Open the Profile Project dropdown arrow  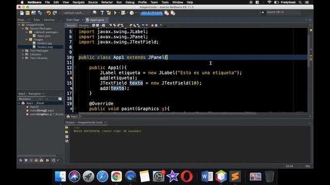pyautogui.click(x=136, y=13)
